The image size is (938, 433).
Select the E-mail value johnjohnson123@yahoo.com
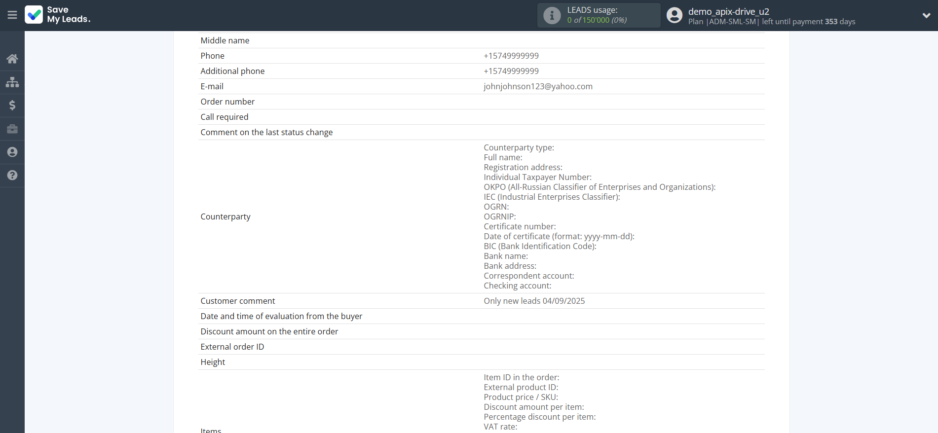click(538, 86)
